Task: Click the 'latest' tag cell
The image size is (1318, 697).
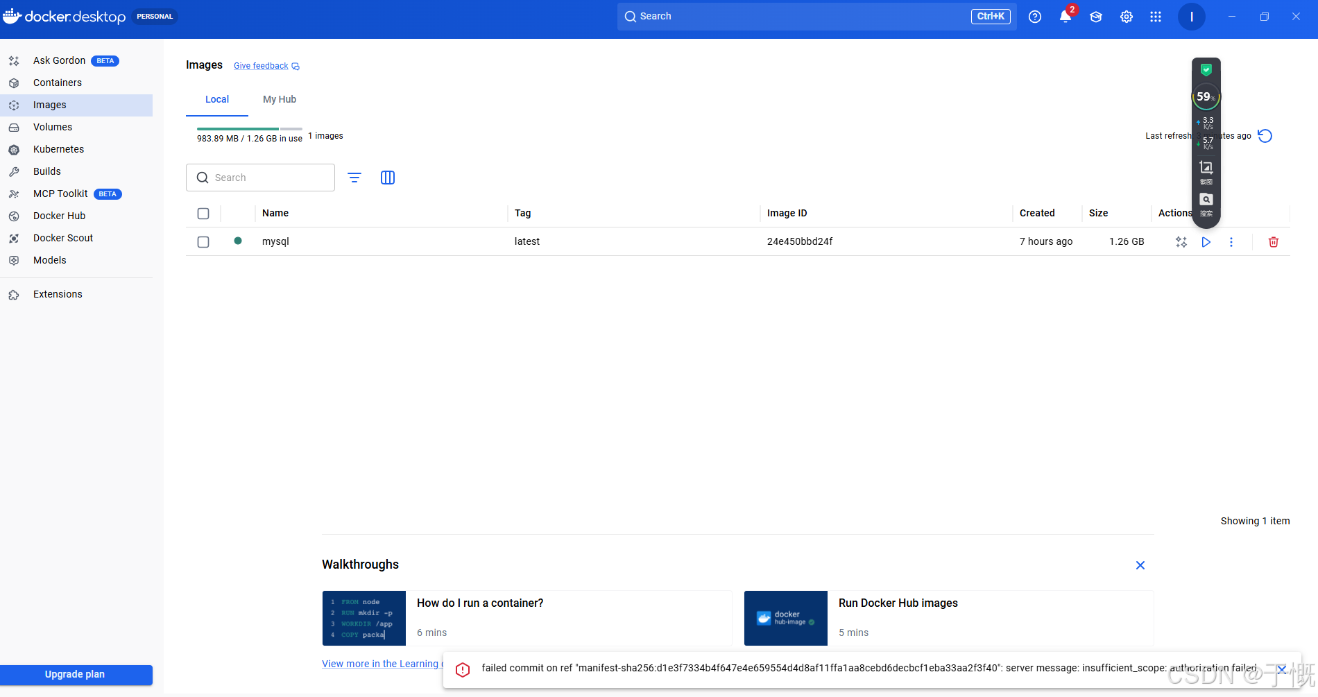Action: tap(527, 241)
